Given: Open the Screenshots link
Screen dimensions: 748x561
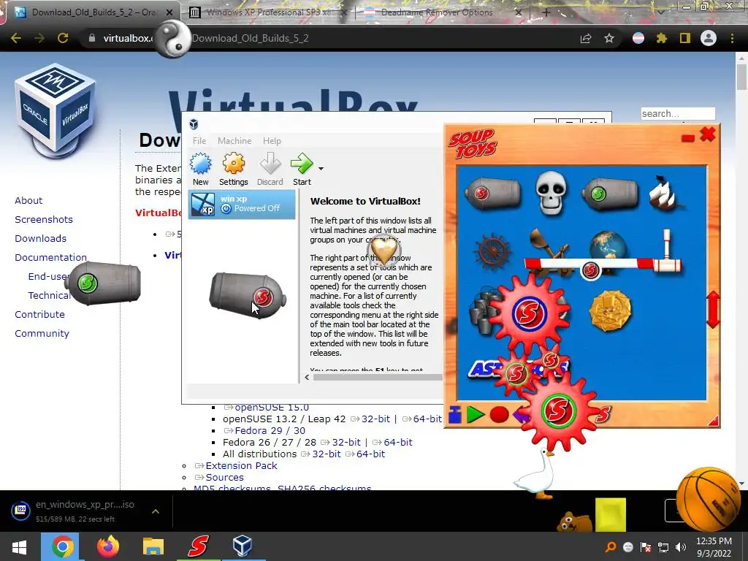Looking at the screenshot, I should (44, 219).
